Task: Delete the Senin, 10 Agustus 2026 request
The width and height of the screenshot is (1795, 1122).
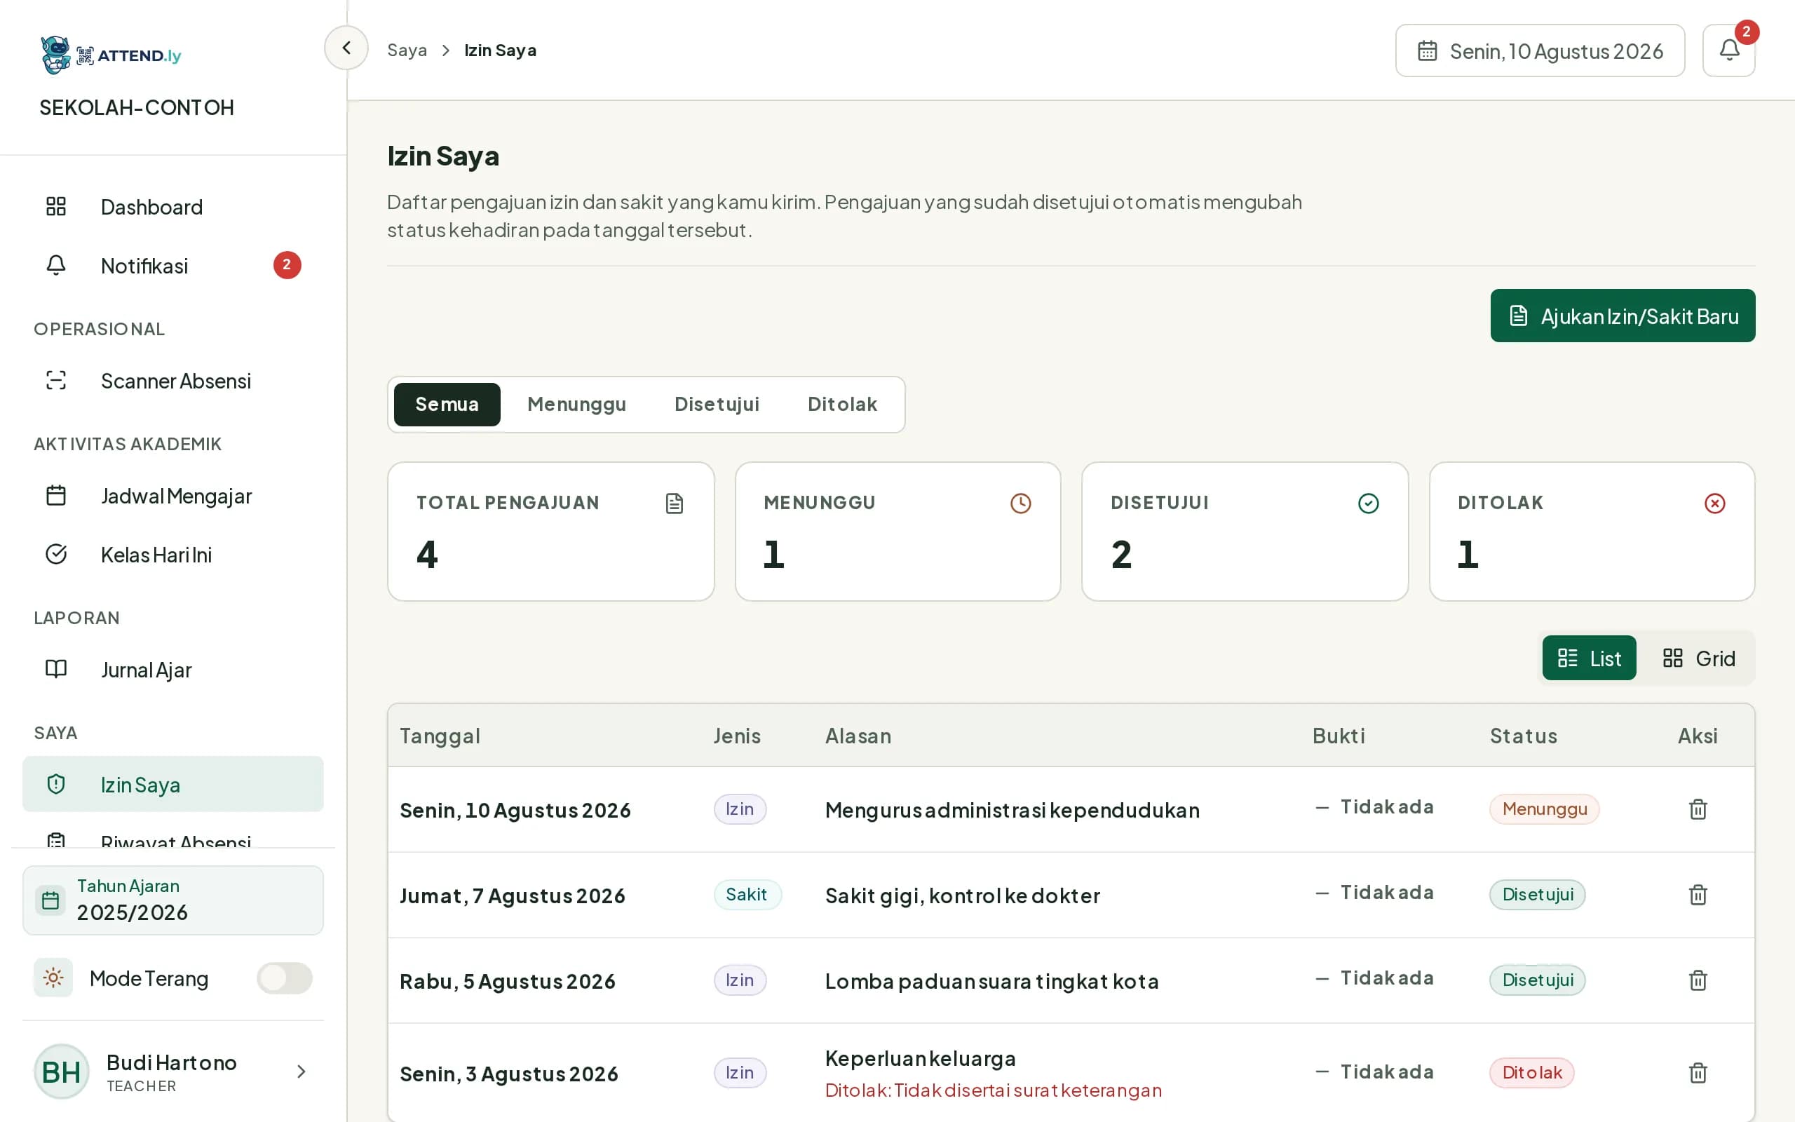Action: tap(1698, 809)
